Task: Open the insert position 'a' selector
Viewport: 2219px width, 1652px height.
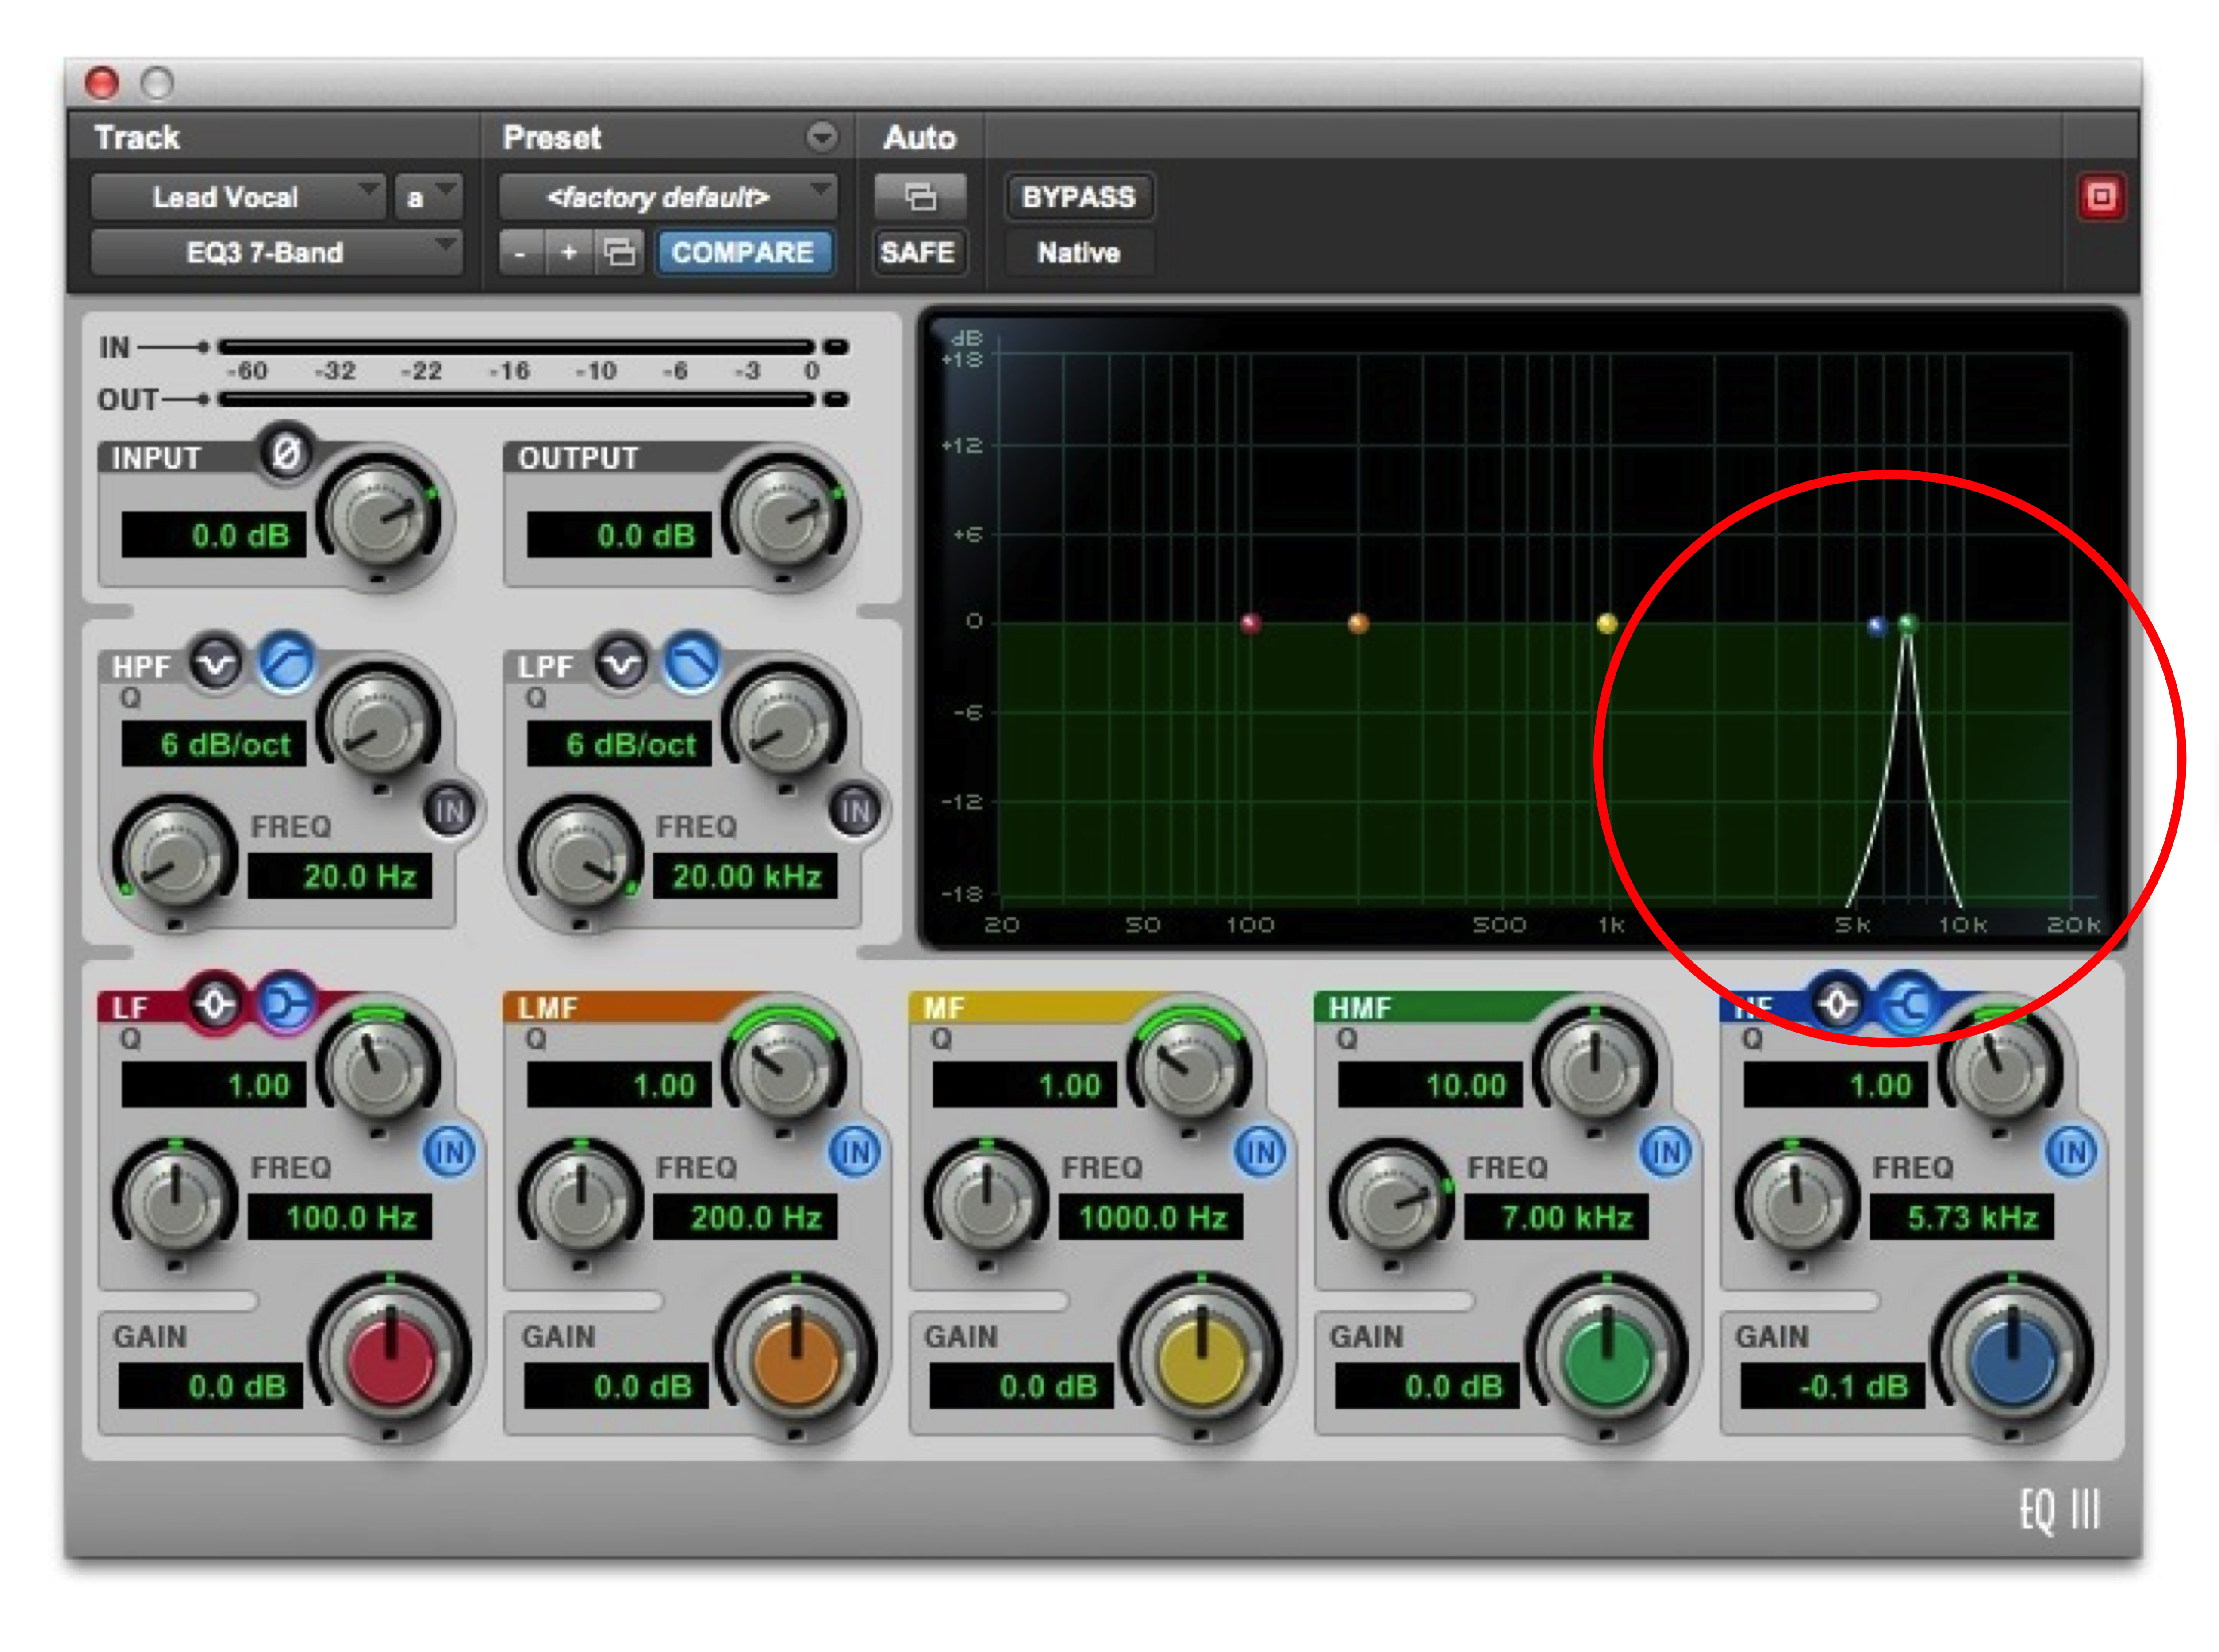Action: tap(428, 197)
